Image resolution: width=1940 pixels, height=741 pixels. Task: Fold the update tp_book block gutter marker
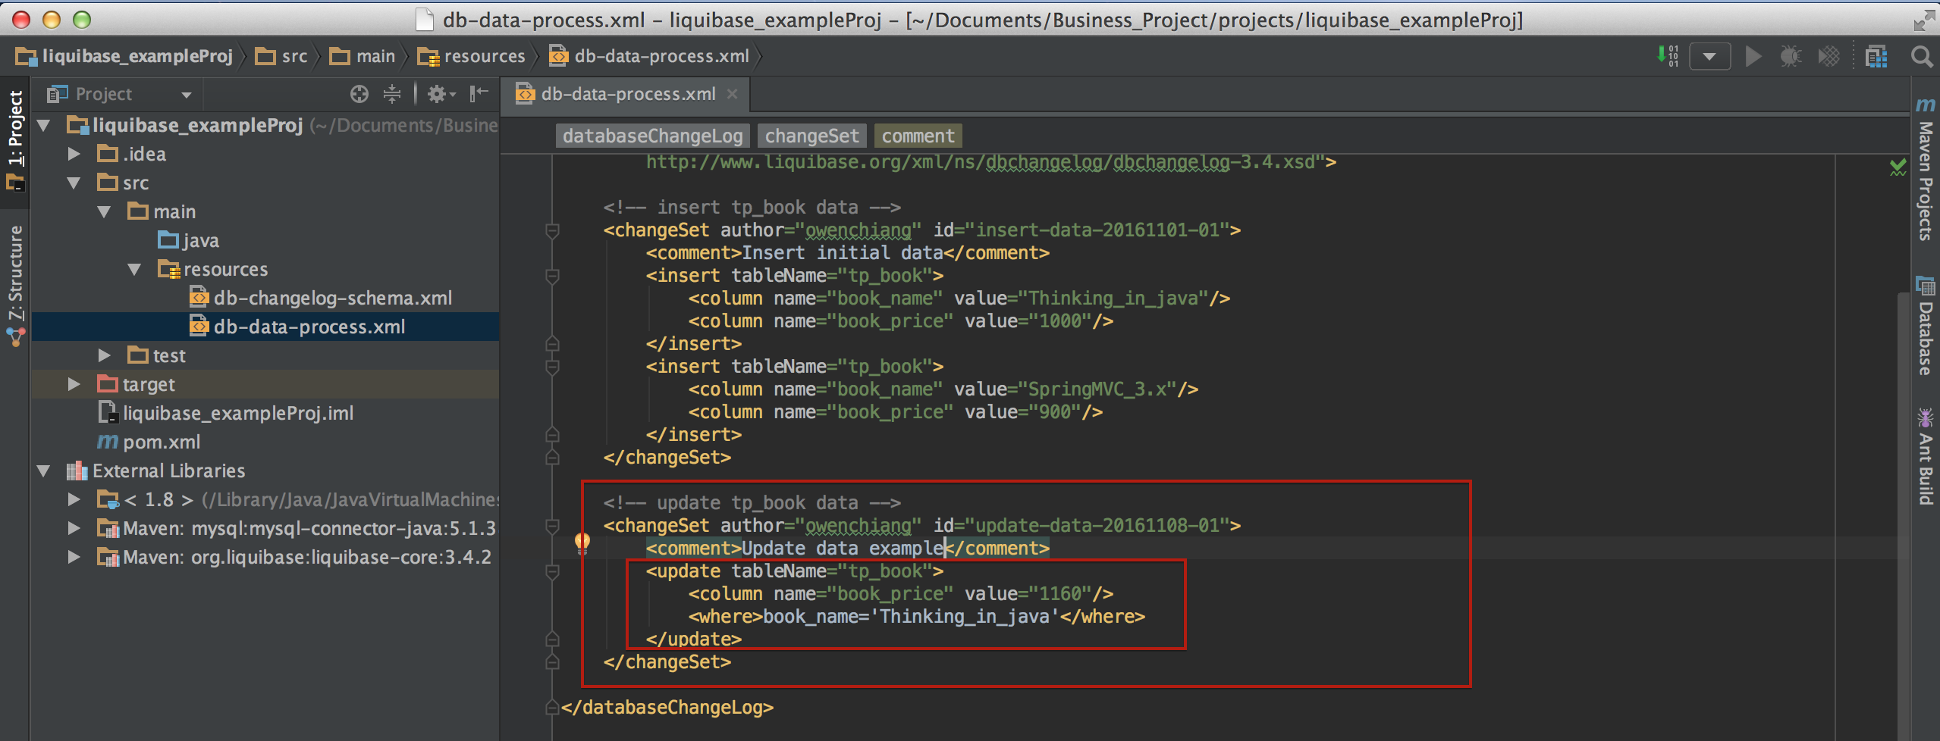tap(552, 571)
